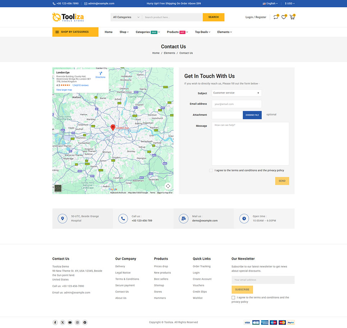This screenshot has height=328, width=347.
Task: Expand the Elements menu
Action: pyautogui.click(x=224, y=32)
